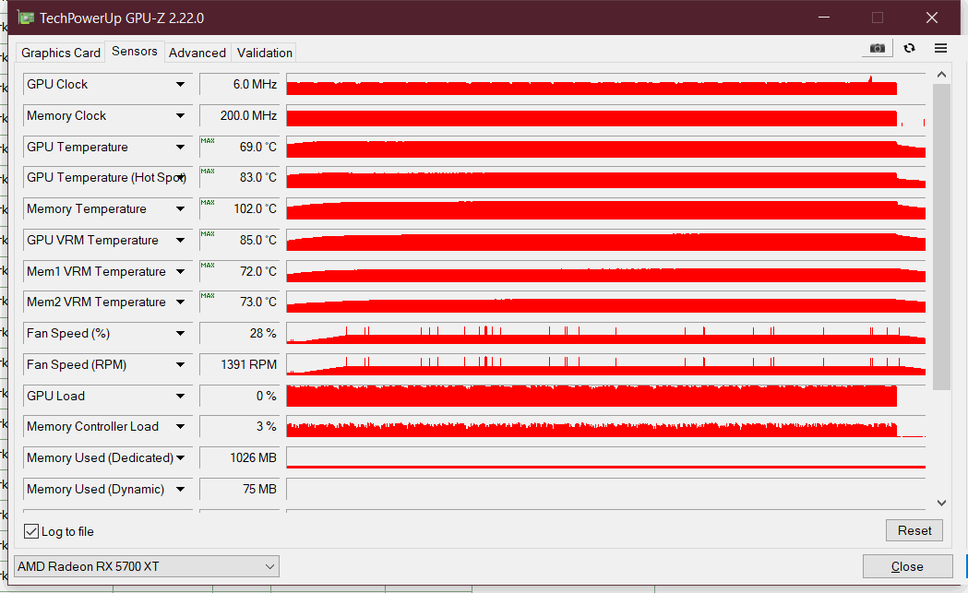Switch to the Graphics Card tab

61,53
